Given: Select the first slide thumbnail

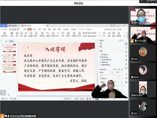Looking at the screenshot, I should pos(9,48).
